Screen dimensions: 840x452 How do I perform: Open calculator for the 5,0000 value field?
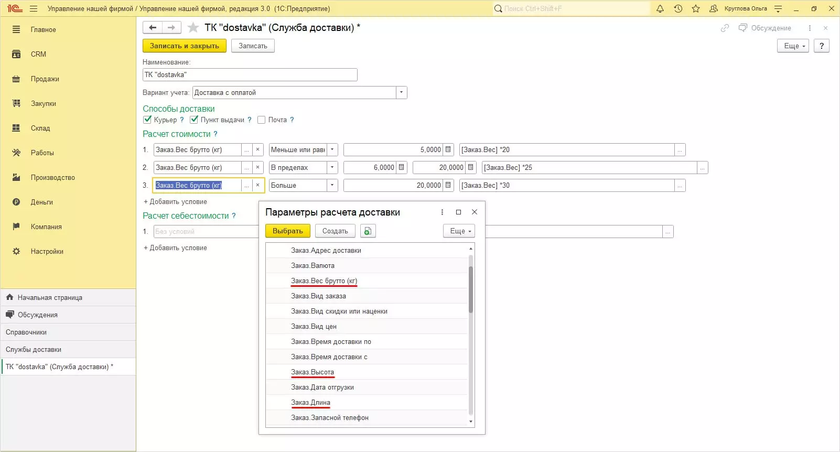tap(448, 150)
